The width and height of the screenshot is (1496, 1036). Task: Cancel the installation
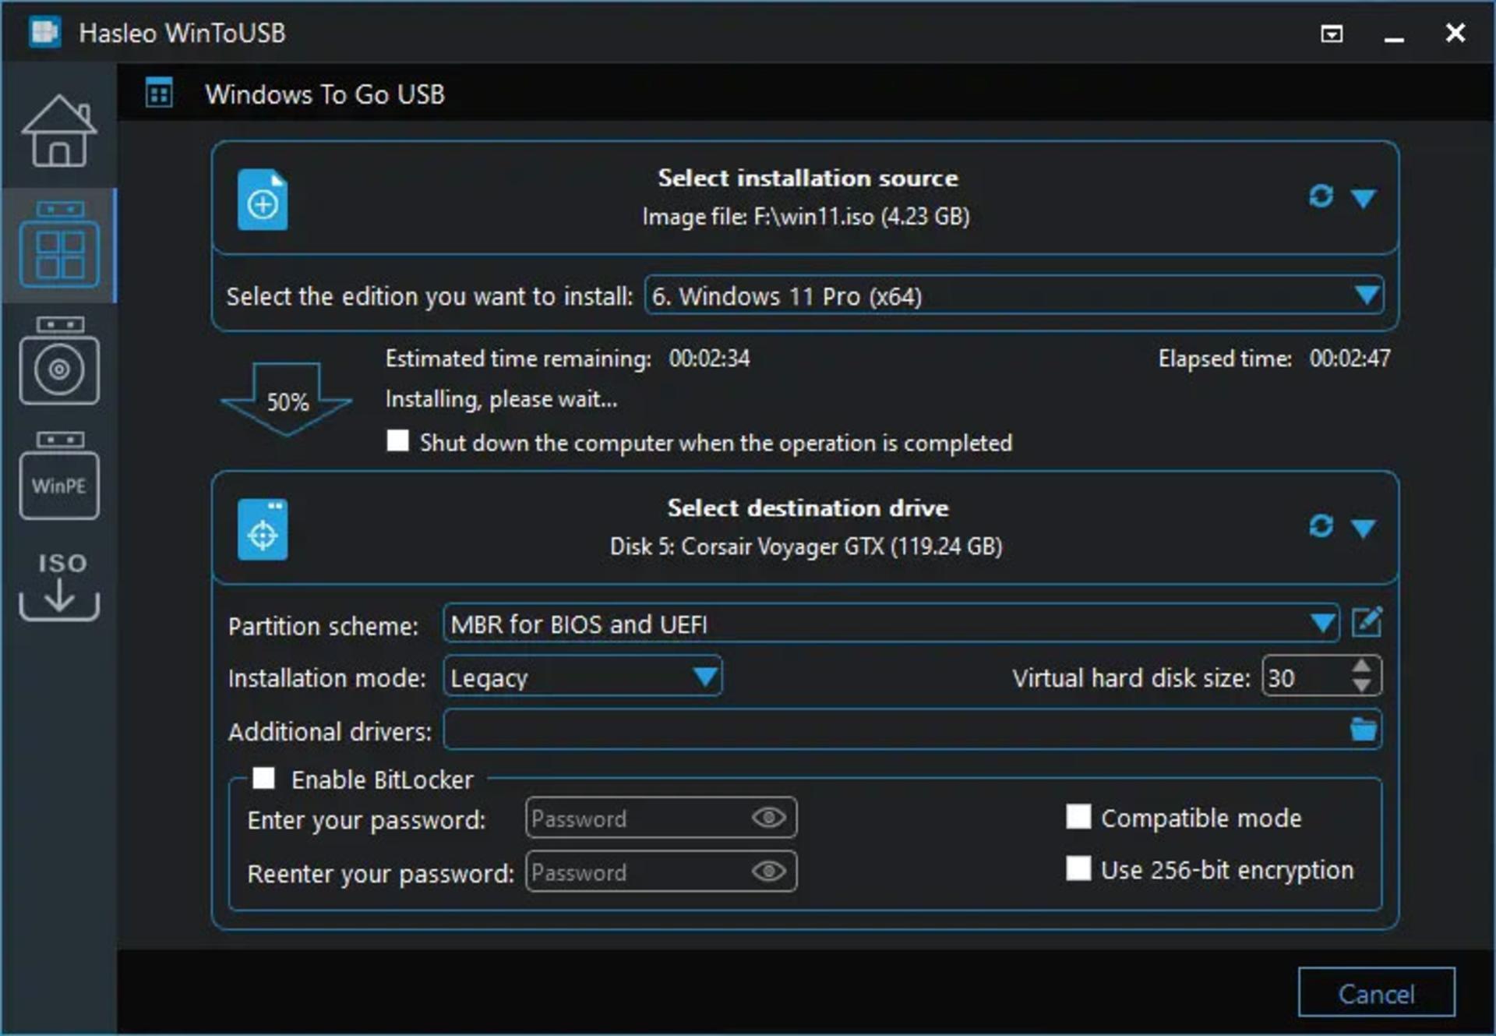coord(1376,992)
